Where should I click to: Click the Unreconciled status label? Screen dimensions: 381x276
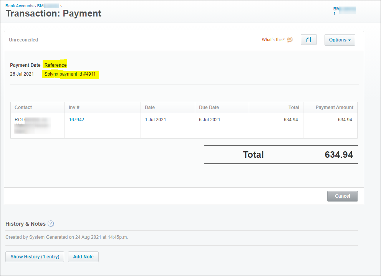point(23,40)
